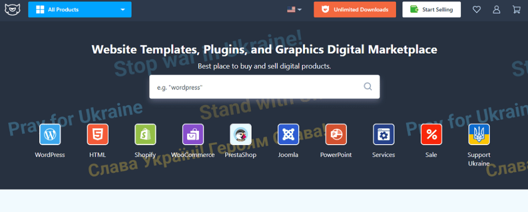
Task: Click the grid icon in All Products
Action: click(x=40, y=9)
